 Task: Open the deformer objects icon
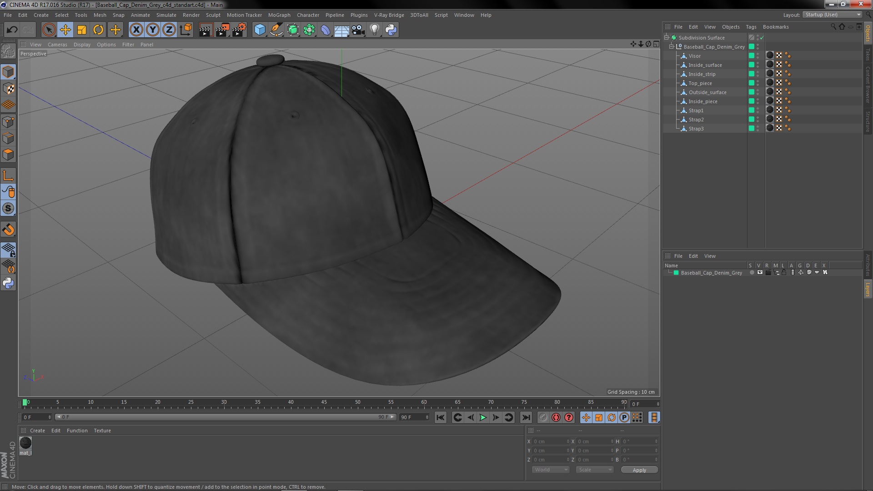326,30
